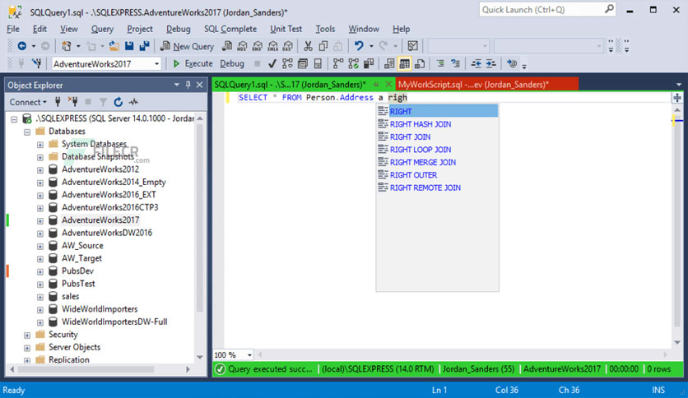Open the 100 % zoom dropdown
The image size is (688, 398).
point(249,355)
